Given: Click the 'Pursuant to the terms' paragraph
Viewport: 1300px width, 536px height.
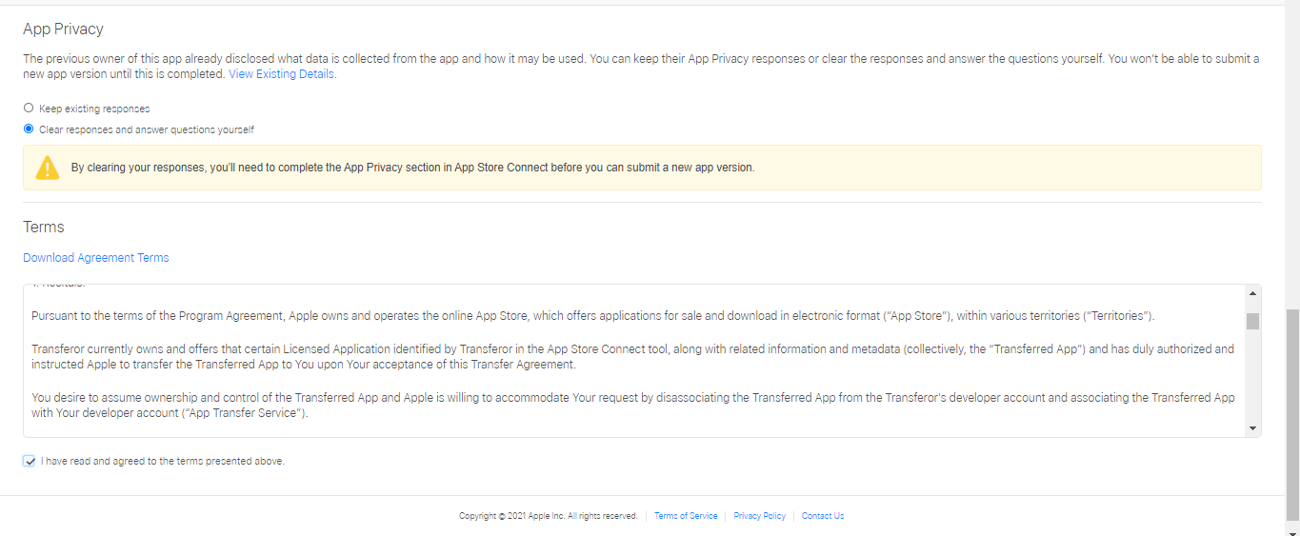Looking at the screenshot, I should (x=592, y=315).
